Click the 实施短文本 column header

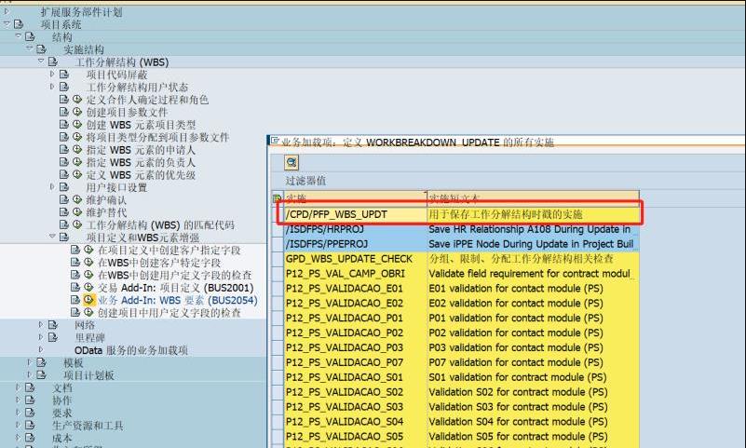pos(533,198)
